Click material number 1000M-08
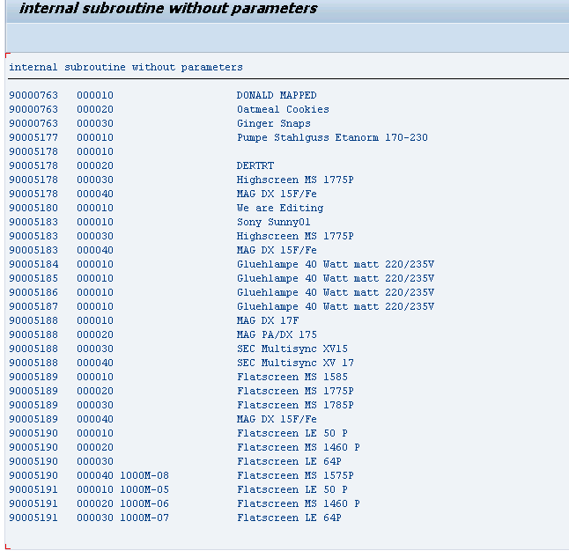The width and height of the screenshot is (569, 558). [x=144, y=475]
